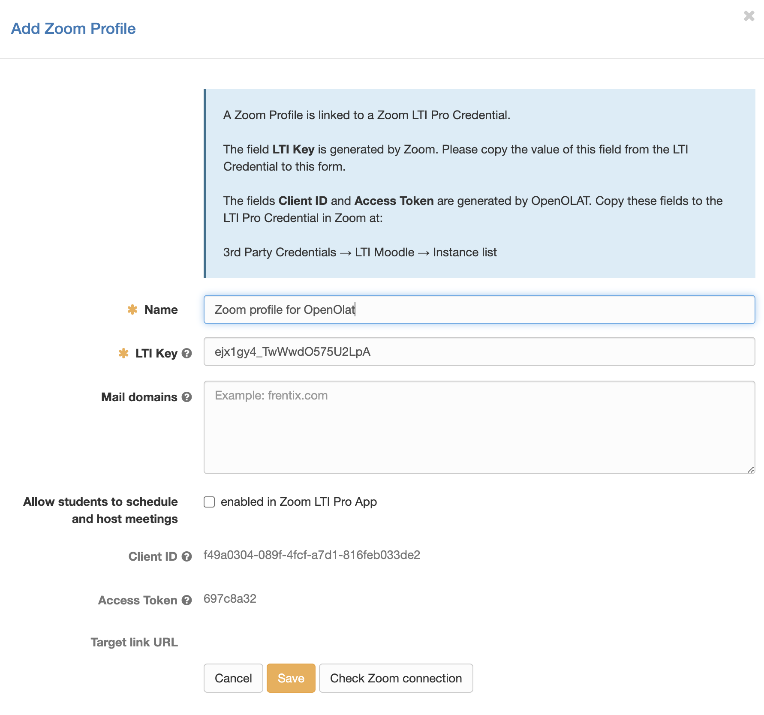Show help for the Access Token field
764x715 pixels.
186,600
